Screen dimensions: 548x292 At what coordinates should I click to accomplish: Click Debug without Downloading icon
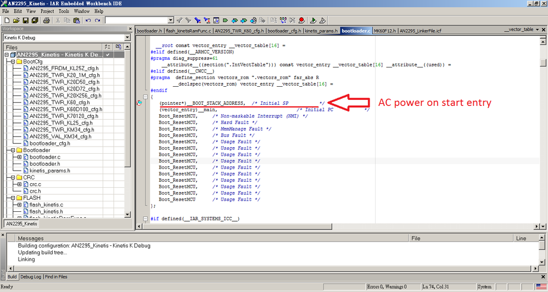pyautogui.click(x=322, y=21)
